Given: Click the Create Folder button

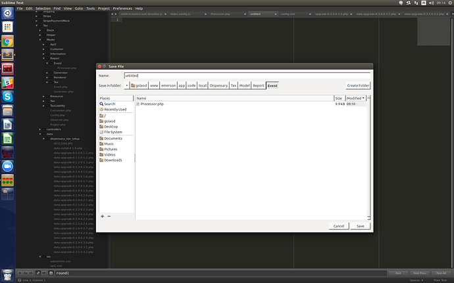Looking at the screenshot, I should pyautogui.click(x=358, y=85).
